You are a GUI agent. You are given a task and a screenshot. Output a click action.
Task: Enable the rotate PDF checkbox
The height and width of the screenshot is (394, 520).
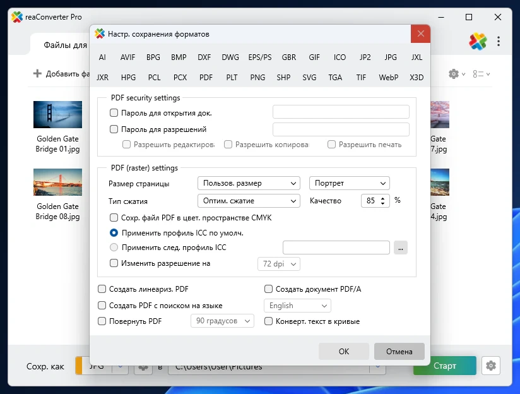click(x=102, y=321)
